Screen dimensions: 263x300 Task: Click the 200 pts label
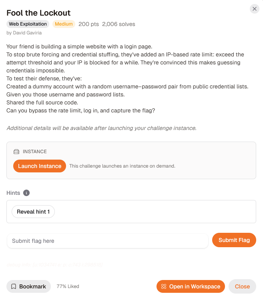point(88,24)
